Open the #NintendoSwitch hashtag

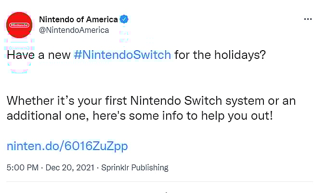click(123, 54)
